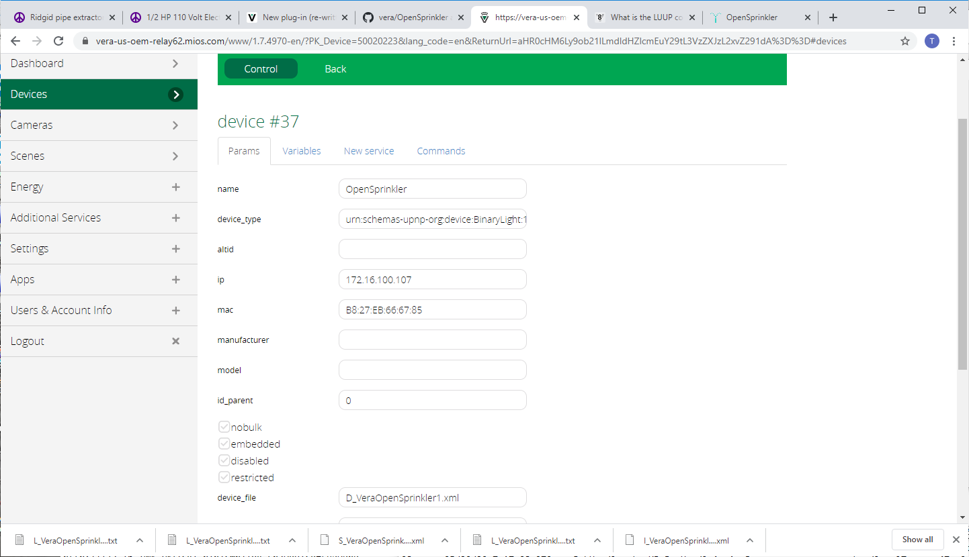Reload the page with the browser refresh icon
Screen dimensions: 969x557
coord(58,41)
